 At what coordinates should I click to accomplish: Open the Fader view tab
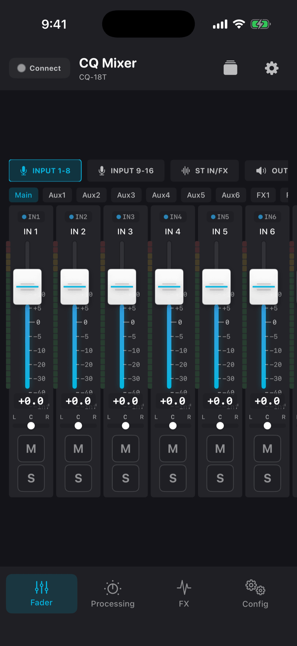click(x=42, y=594)
